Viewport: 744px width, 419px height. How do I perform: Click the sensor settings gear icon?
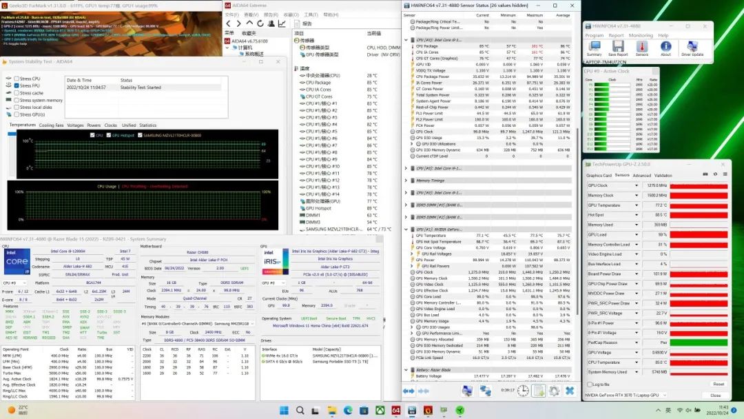(x=554, y=391)
